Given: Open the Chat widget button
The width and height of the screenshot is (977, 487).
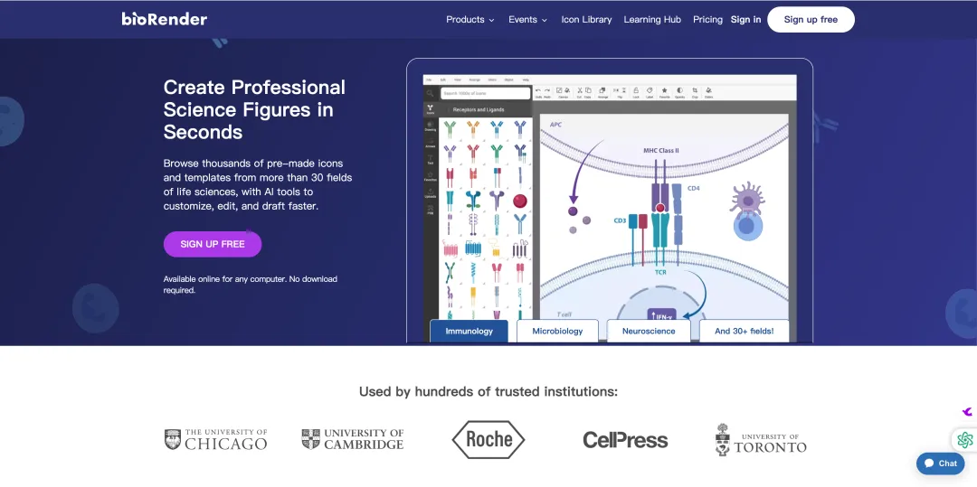Looking at the screenshot, I should (x=940, y=464).
